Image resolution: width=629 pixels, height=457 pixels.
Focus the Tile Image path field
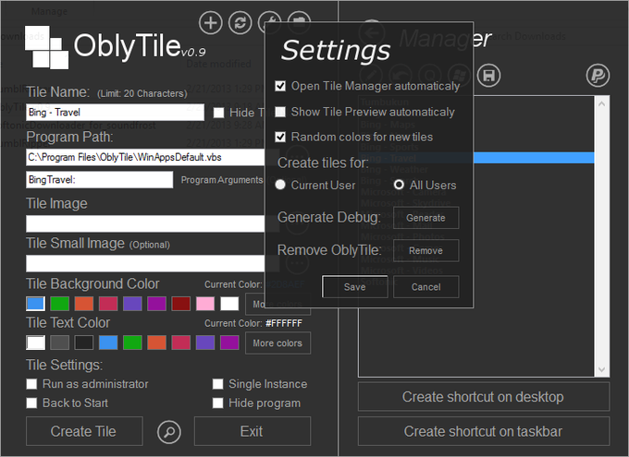point(145,224)
